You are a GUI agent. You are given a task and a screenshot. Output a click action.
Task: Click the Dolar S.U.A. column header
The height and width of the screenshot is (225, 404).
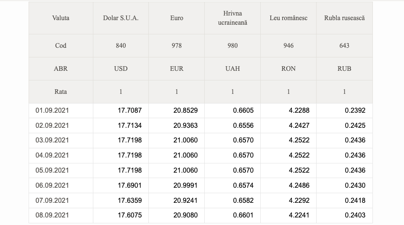point(121,18)
